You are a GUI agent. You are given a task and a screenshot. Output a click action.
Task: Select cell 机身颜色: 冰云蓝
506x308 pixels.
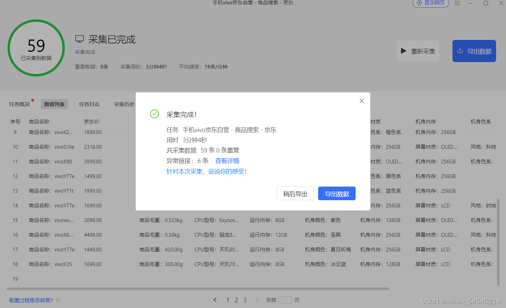pyautogui.click(x=325, y=264)
